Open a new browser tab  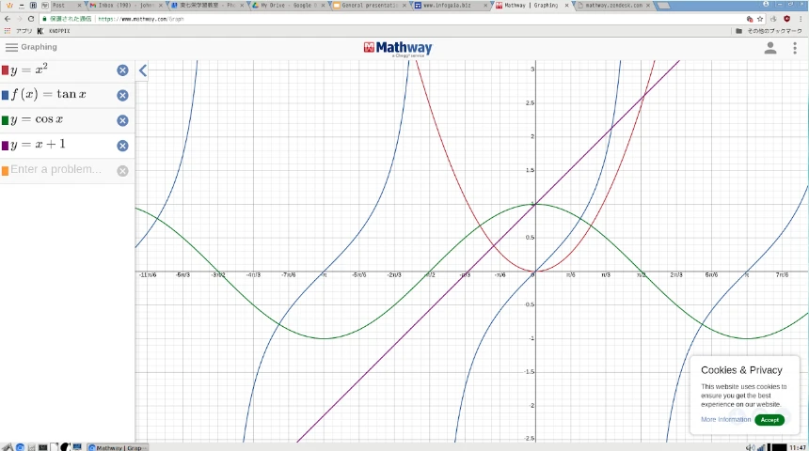coord(663,6)
